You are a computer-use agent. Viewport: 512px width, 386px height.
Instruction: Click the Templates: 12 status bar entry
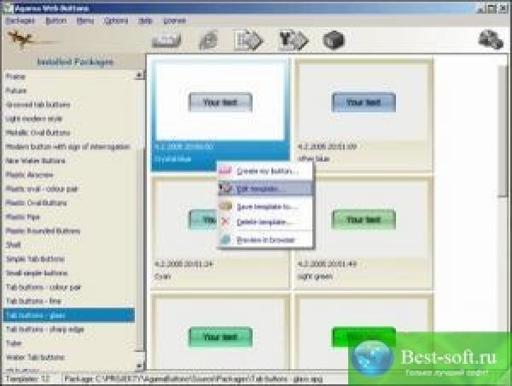(27, 379)
